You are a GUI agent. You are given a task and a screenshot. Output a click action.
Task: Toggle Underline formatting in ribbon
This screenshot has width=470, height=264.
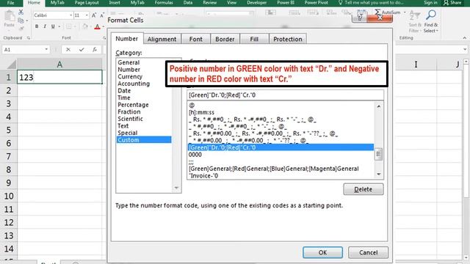point(53,26)
